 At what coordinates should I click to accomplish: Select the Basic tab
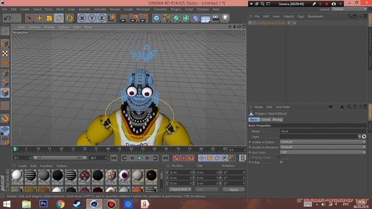point(254,120)
